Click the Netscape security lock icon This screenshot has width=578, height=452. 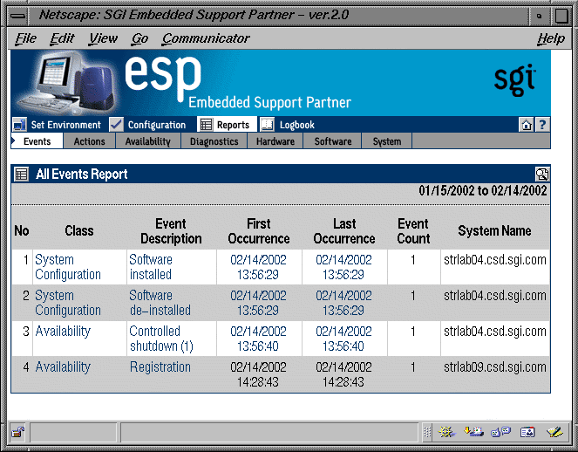click(x=17, y=432)
